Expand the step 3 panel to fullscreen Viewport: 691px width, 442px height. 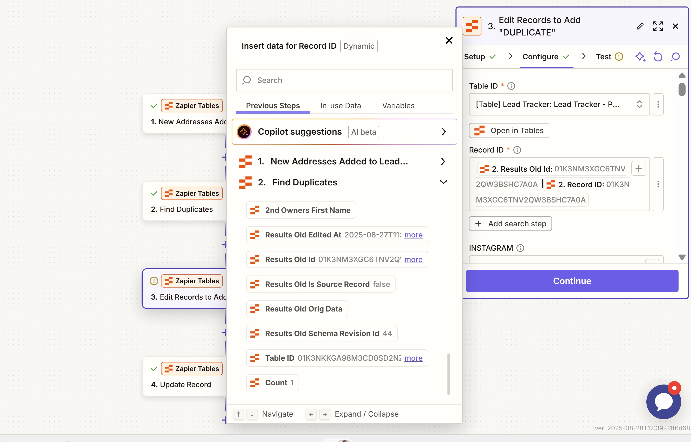coord(658,26)
